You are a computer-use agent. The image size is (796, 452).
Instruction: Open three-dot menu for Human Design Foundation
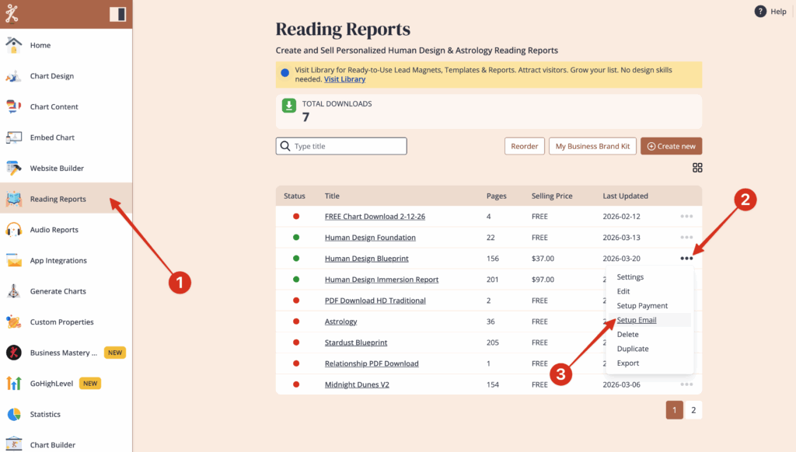686,238
